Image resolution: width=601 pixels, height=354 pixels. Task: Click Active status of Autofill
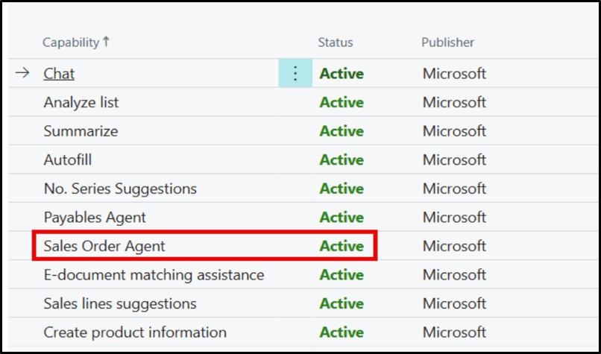(342, 159)
